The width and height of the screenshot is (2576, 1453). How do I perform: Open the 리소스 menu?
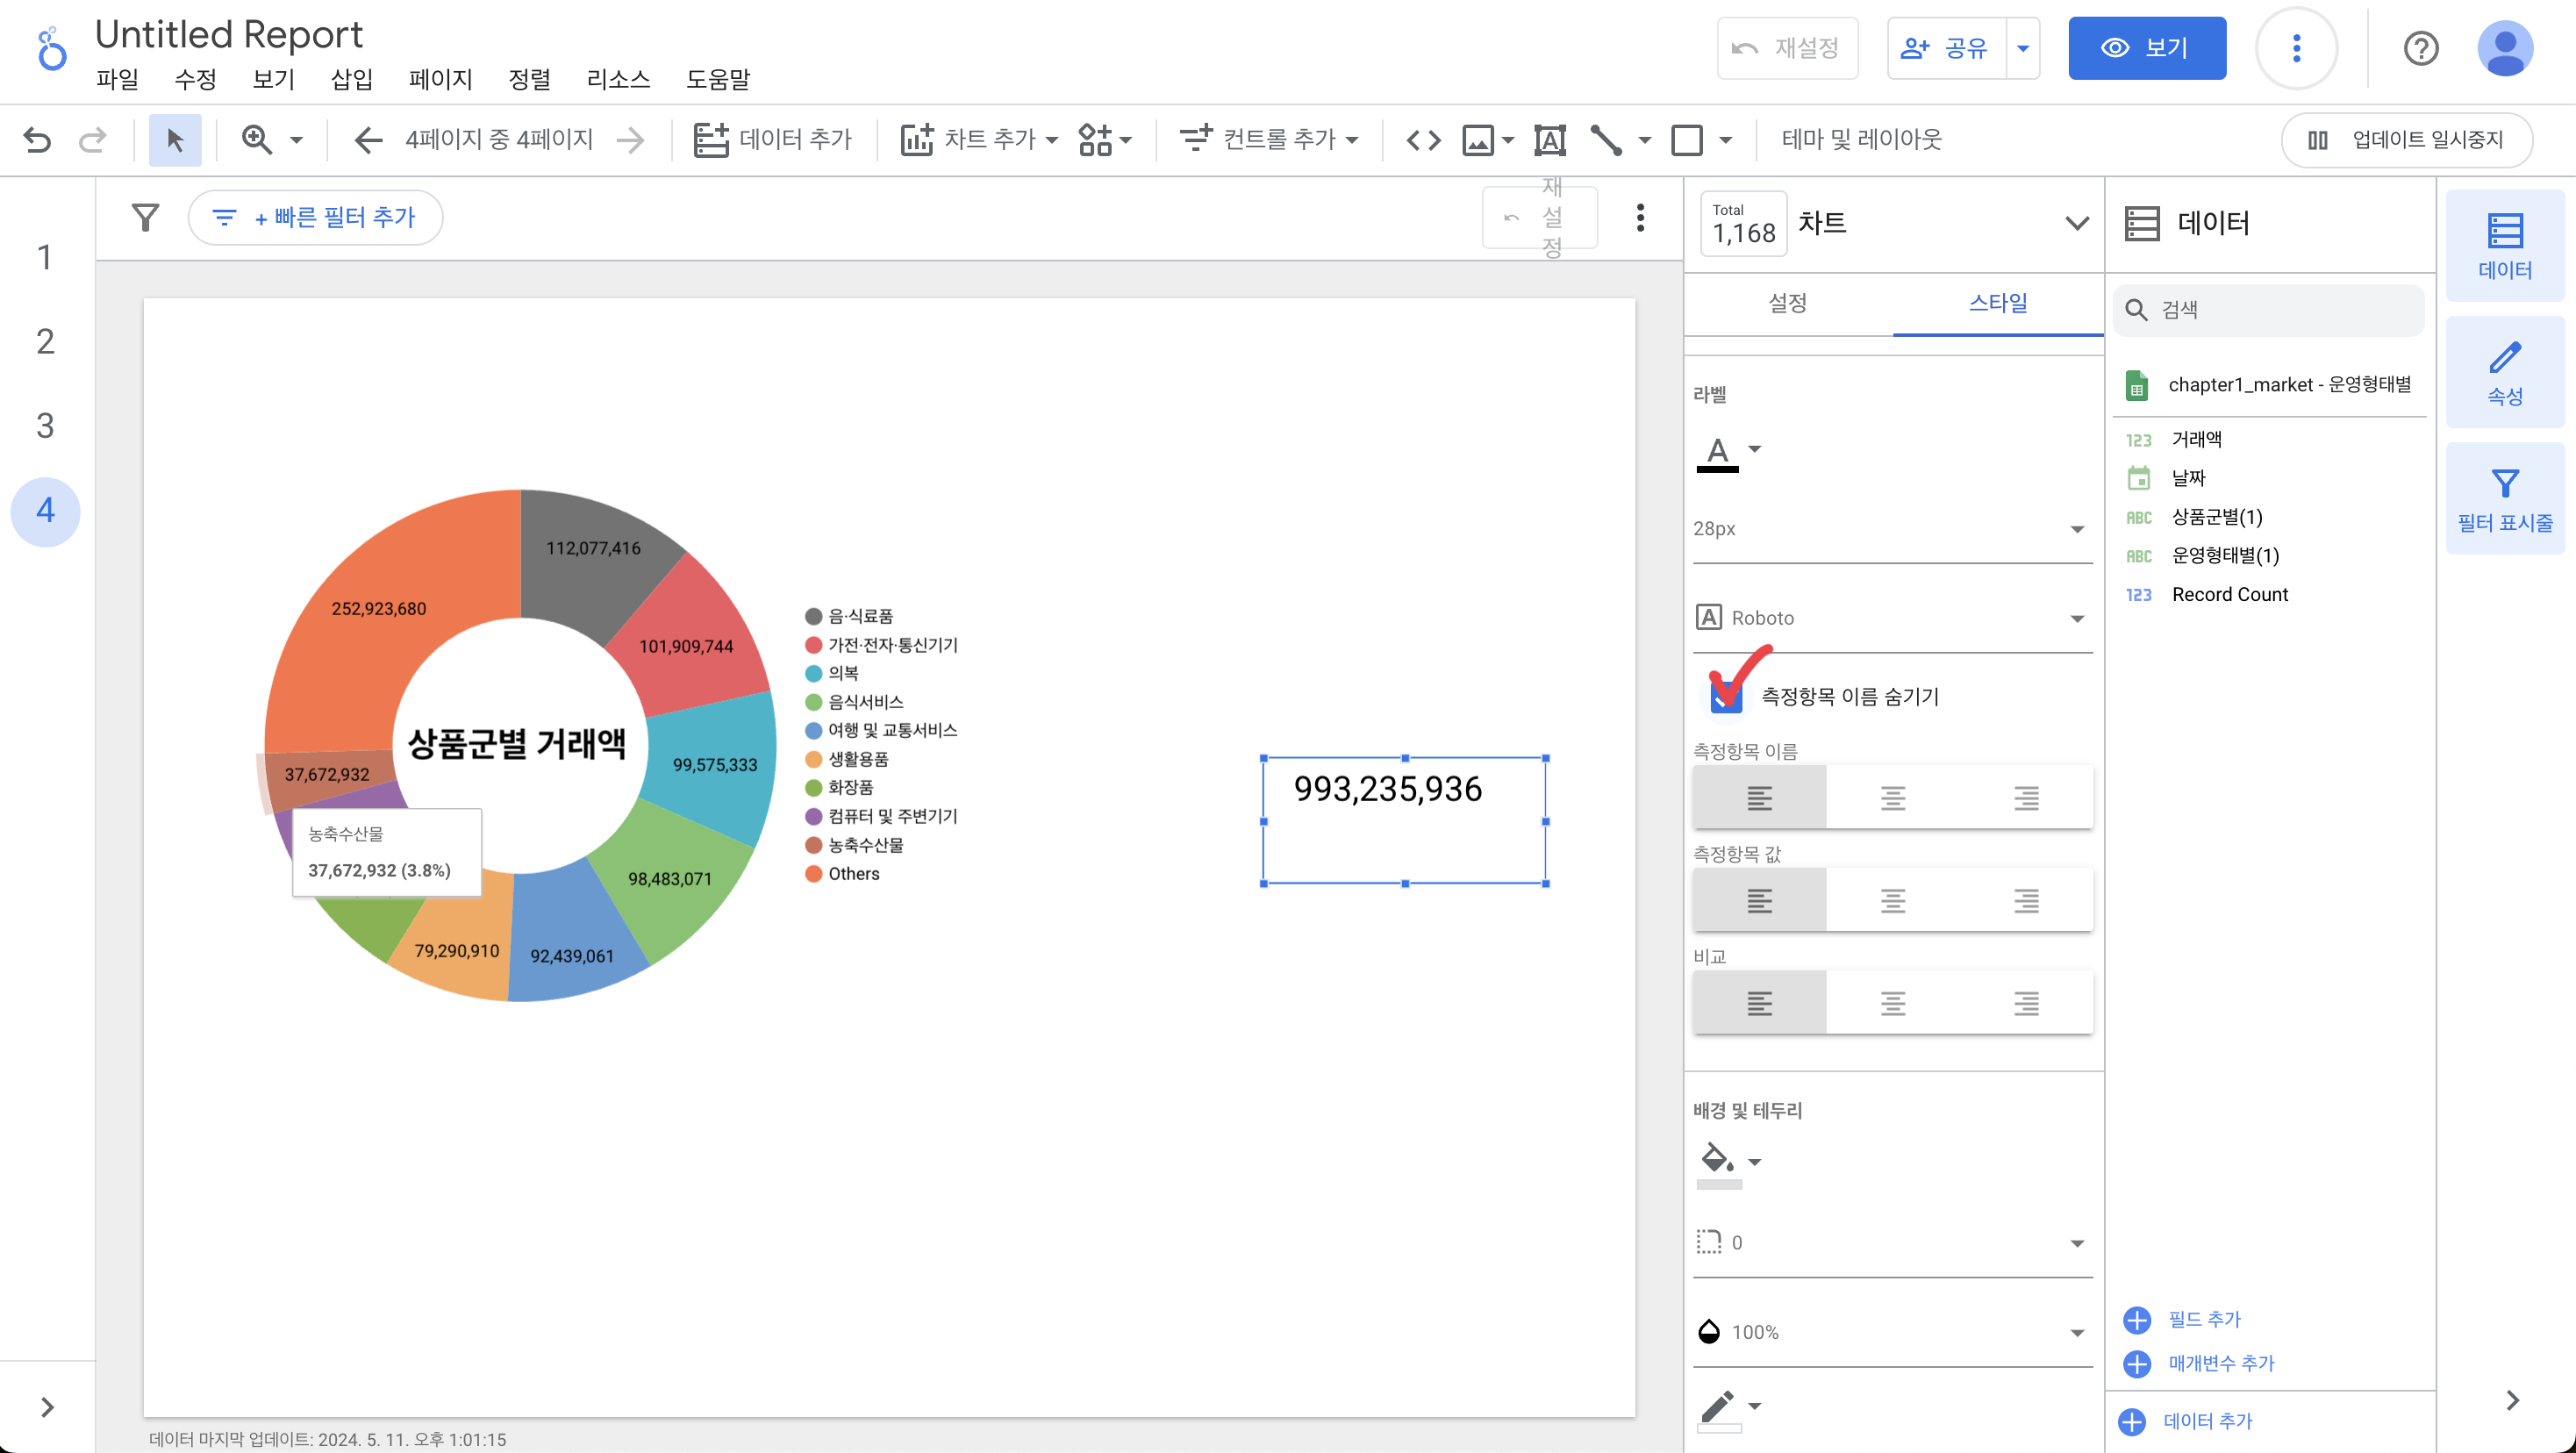[x=618, y=79]
